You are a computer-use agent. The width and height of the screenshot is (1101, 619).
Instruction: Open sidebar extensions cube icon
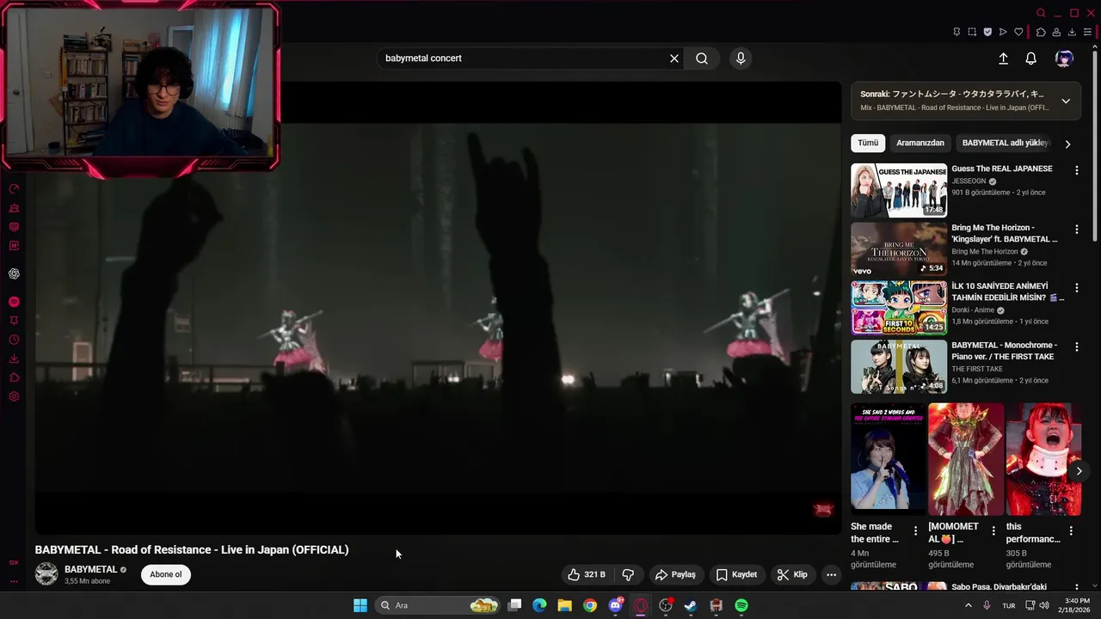pyautogui.click(x=14, y=377)
